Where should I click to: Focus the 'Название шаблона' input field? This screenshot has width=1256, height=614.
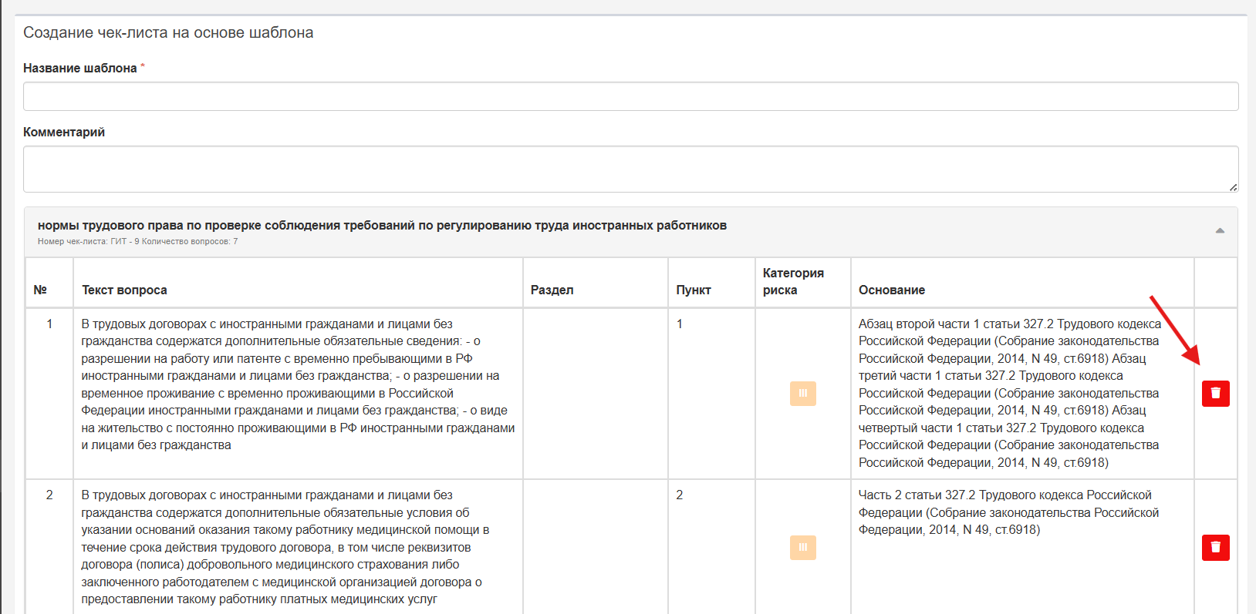[630, 96]
